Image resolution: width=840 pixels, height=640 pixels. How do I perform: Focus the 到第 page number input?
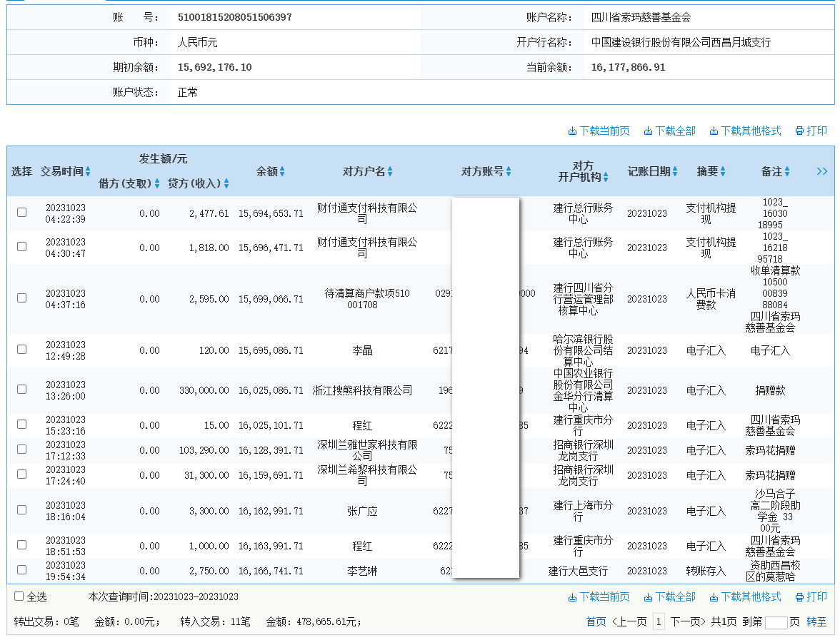tap(776, 622)
